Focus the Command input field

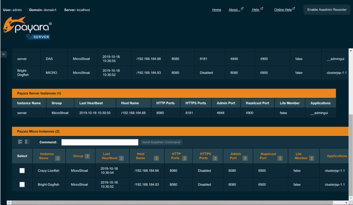click(99, 142)
